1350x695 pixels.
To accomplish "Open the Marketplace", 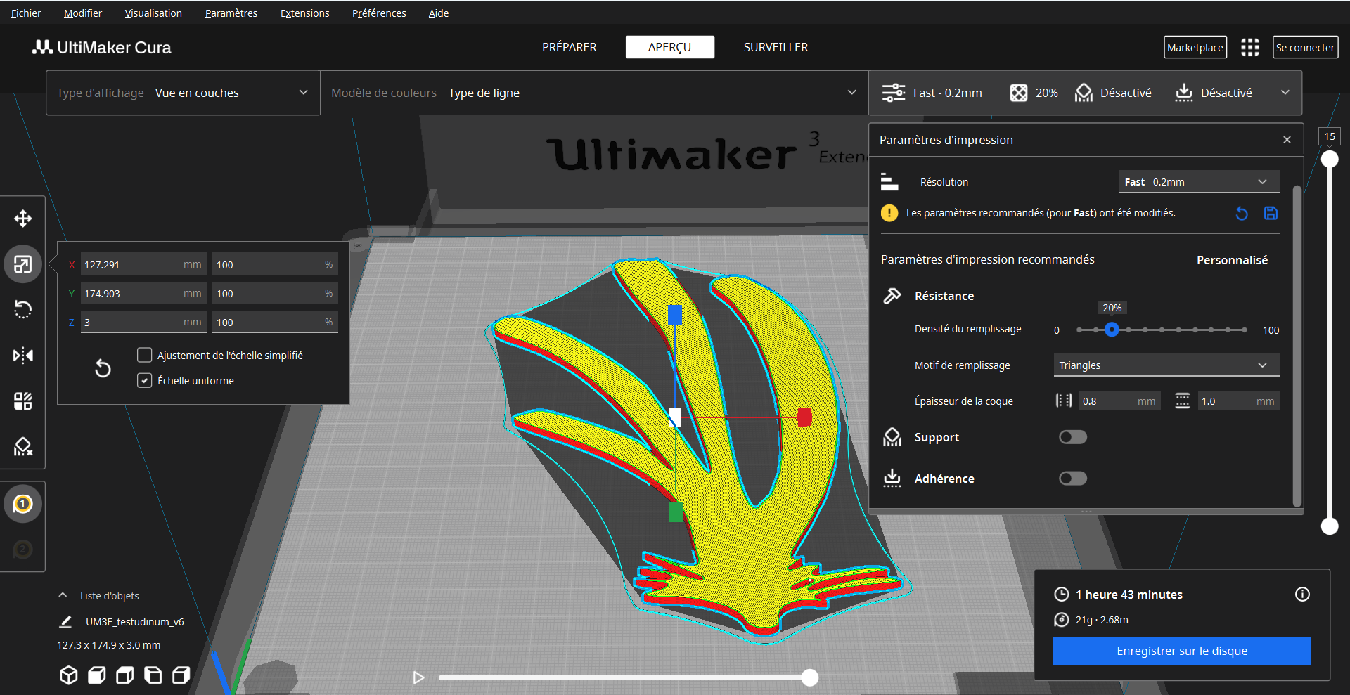I will pyautogui.click(x=1195, y=47).
